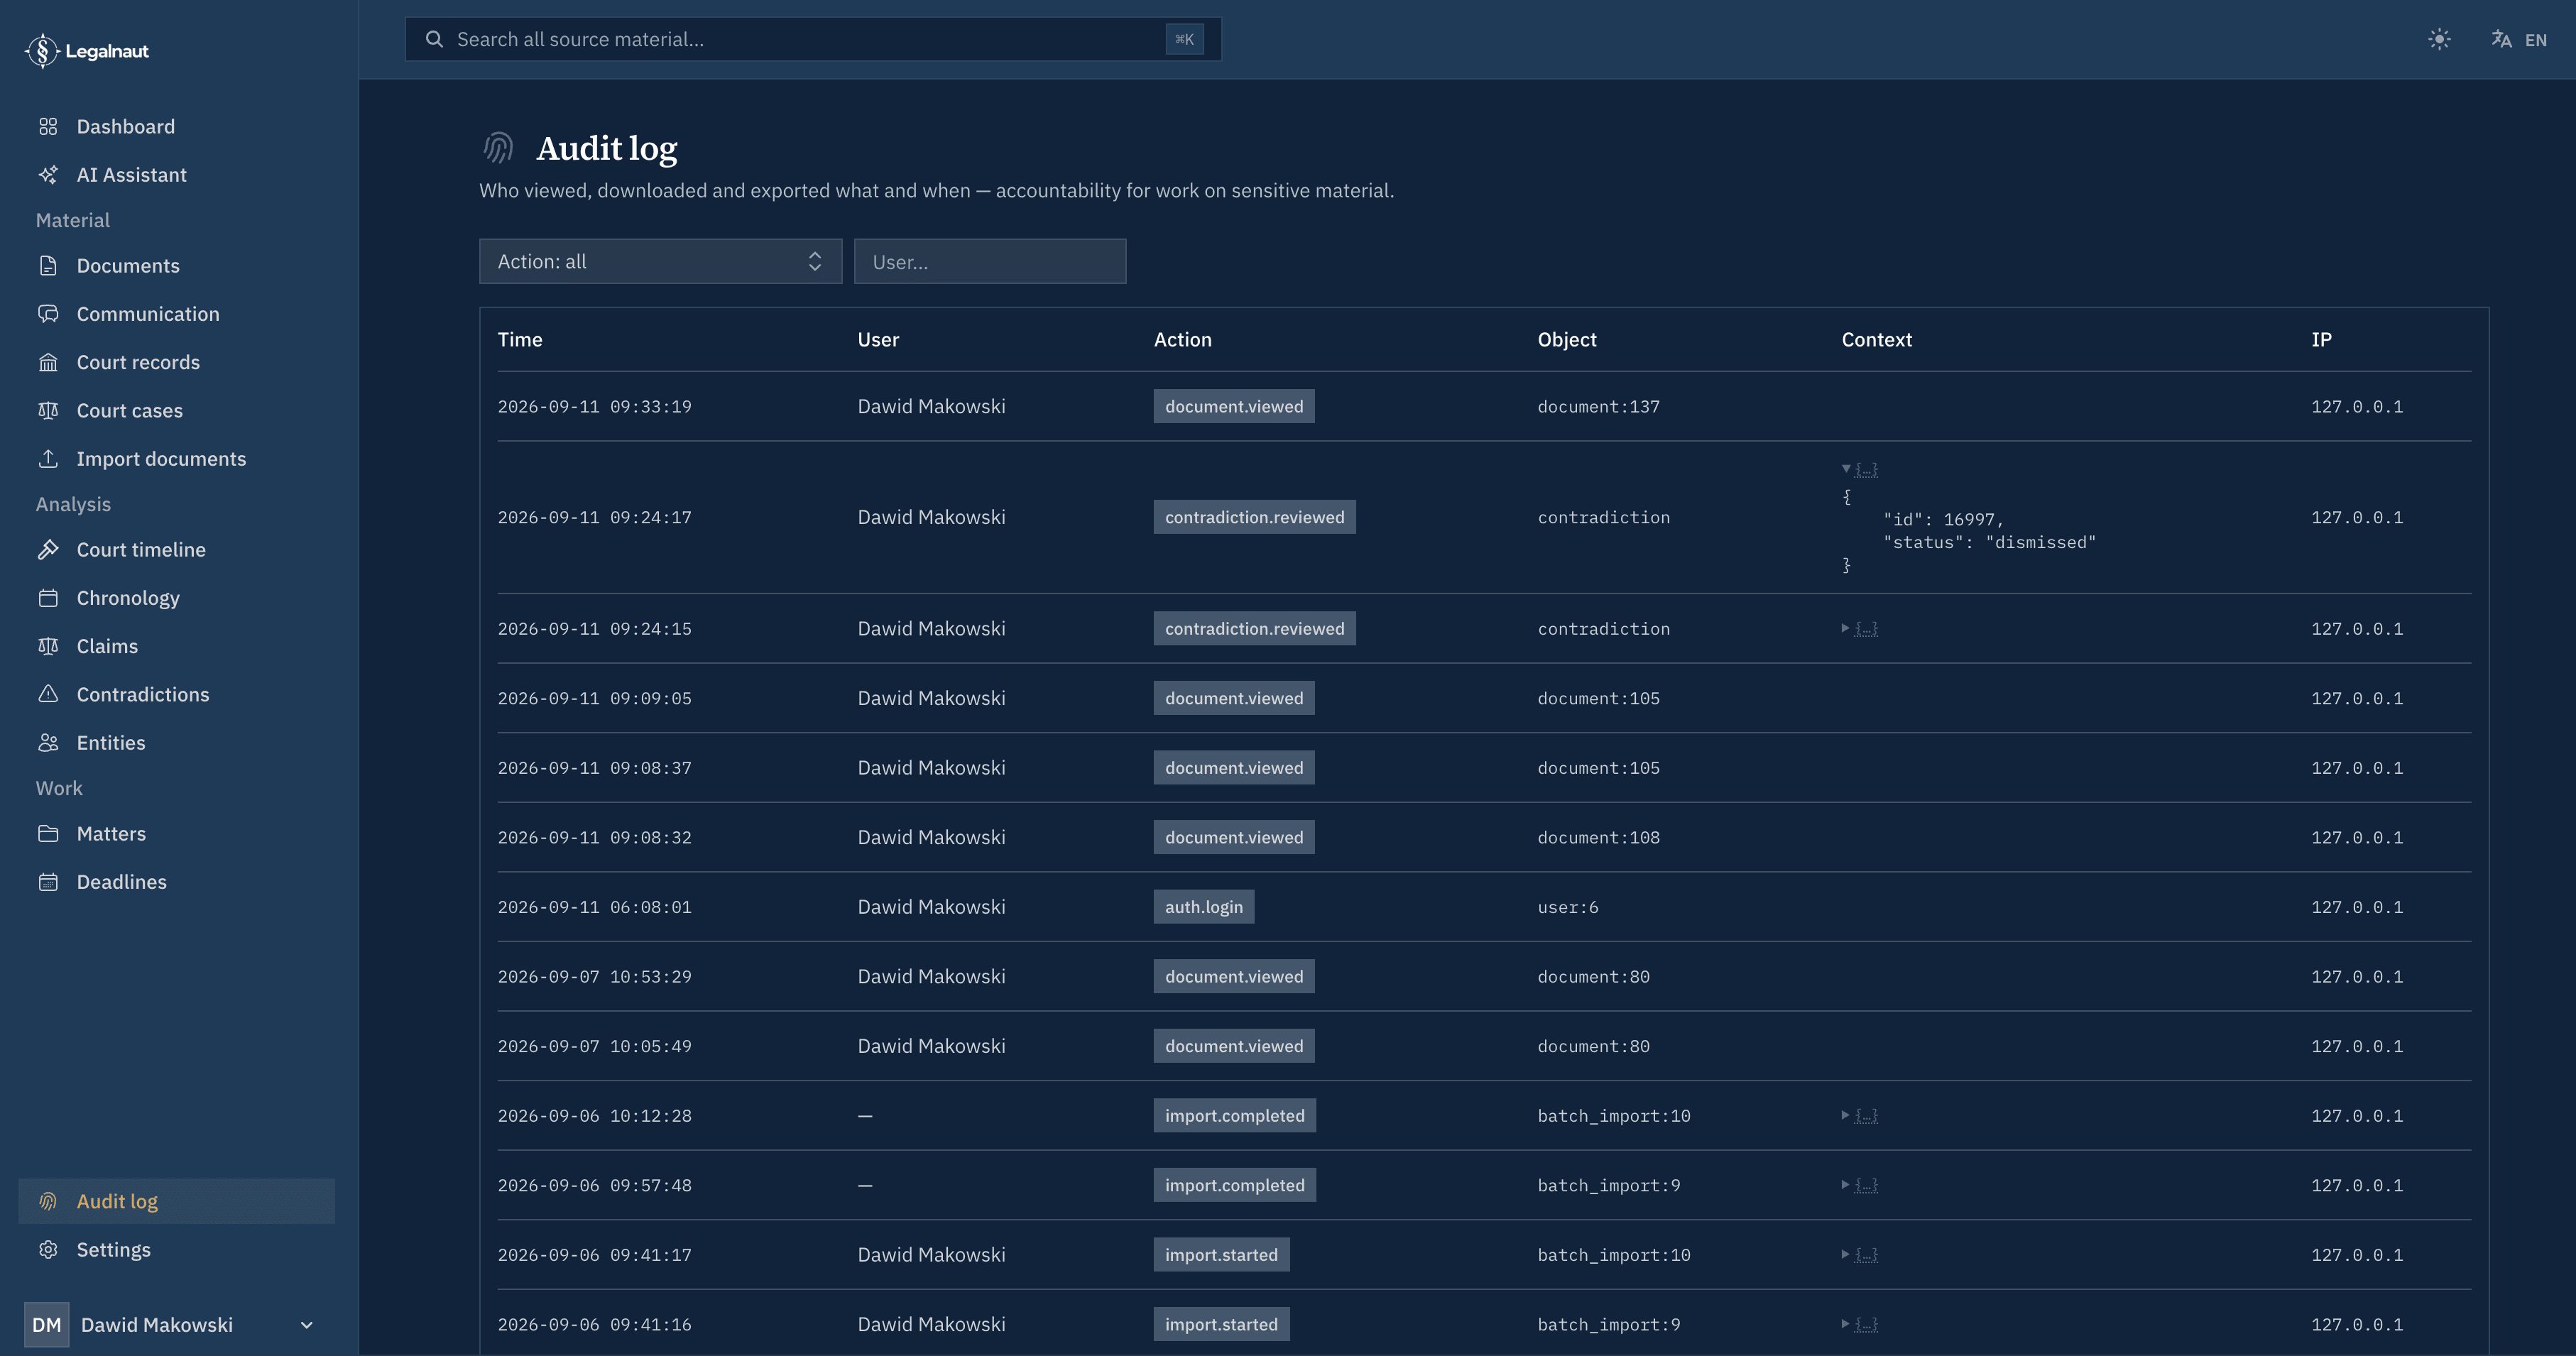The width and height of the screenshot is (2576, 1356).
Task: Switch language using the EN translate control
Action: 2518,40
